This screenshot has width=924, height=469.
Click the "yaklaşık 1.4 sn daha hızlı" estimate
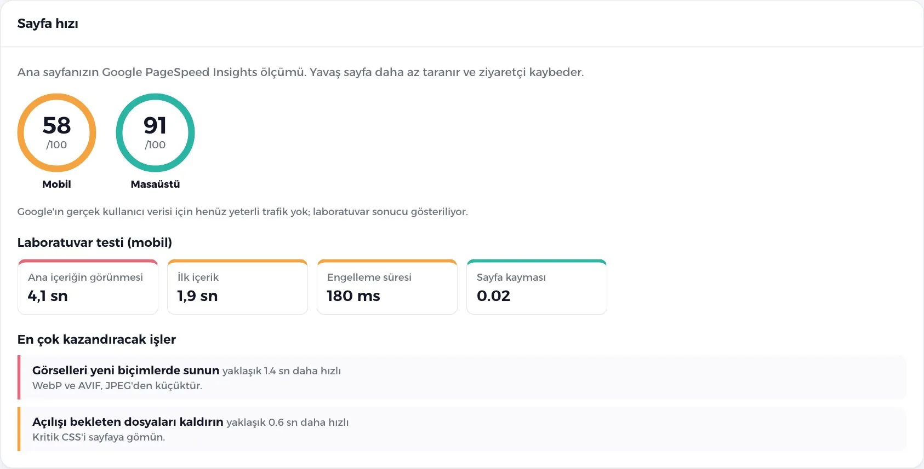pyautogui.click(x=282, y=371)
